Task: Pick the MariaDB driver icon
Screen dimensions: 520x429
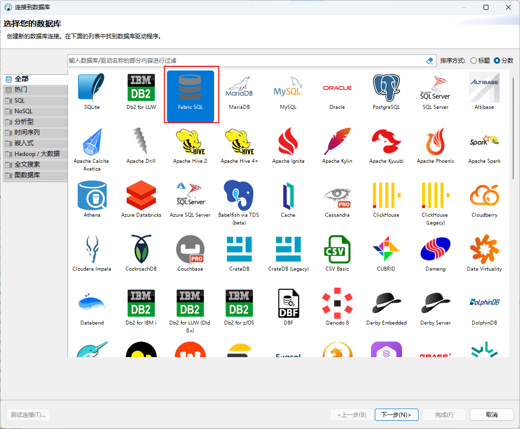Action: 239,87
